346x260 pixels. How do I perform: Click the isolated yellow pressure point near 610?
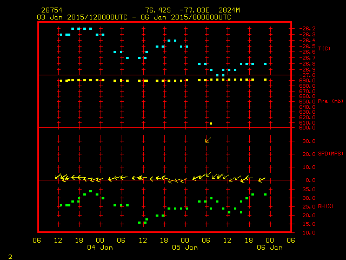(x=211, y=123)
